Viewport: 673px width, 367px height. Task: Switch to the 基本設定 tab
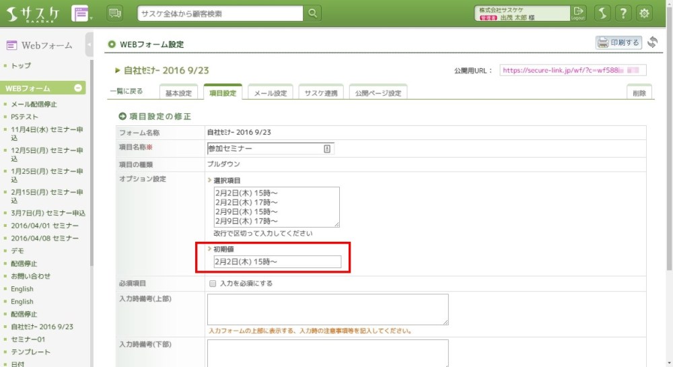pyautogui.click(x=178, y=93)
